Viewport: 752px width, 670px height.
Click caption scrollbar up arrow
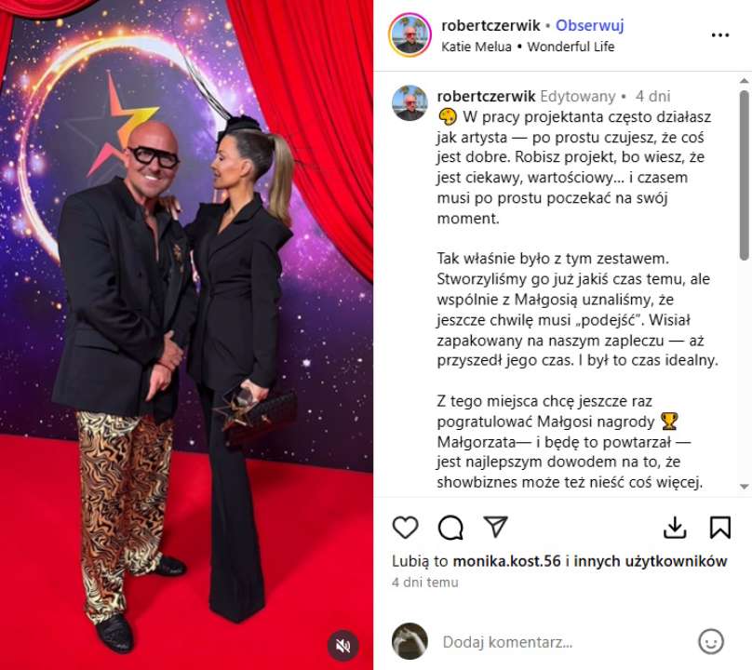tap(745, 81)
